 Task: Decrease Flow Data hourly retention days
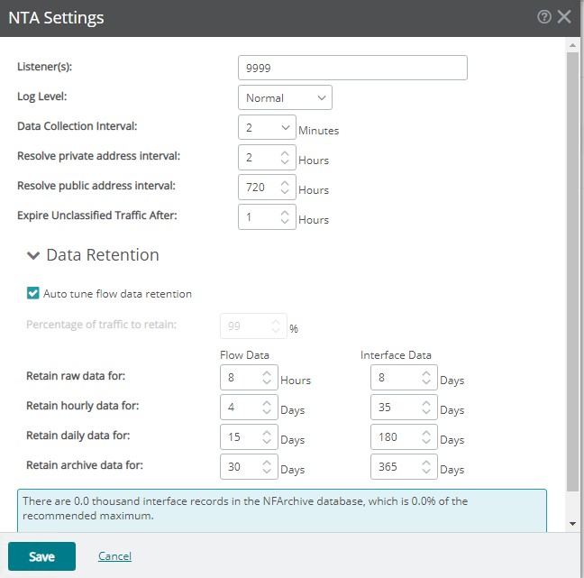coord(267,411)
